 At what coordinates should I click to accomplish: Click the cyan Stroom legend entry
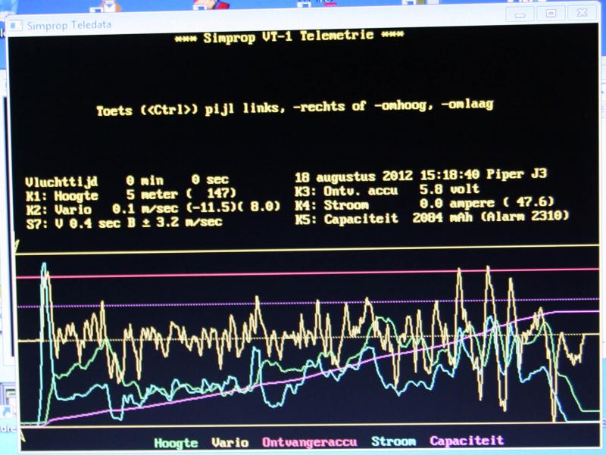coord(393,441)
